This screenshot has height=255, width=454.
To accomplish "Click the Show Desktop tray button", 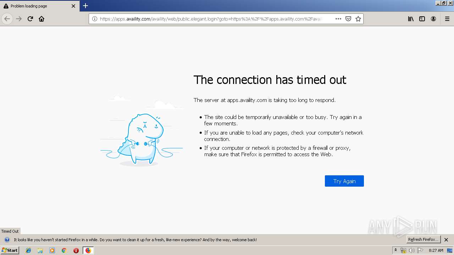I will coord(450,250).
